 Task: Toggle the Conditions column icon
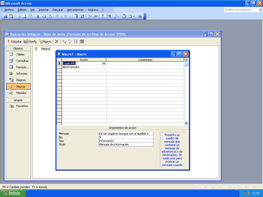(x=82, y=16)
